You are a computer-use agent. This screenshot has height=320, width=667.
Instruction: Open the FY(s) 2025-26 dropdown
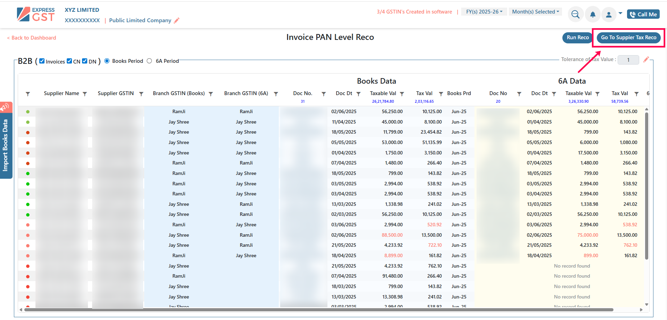(x=484, y=12)
